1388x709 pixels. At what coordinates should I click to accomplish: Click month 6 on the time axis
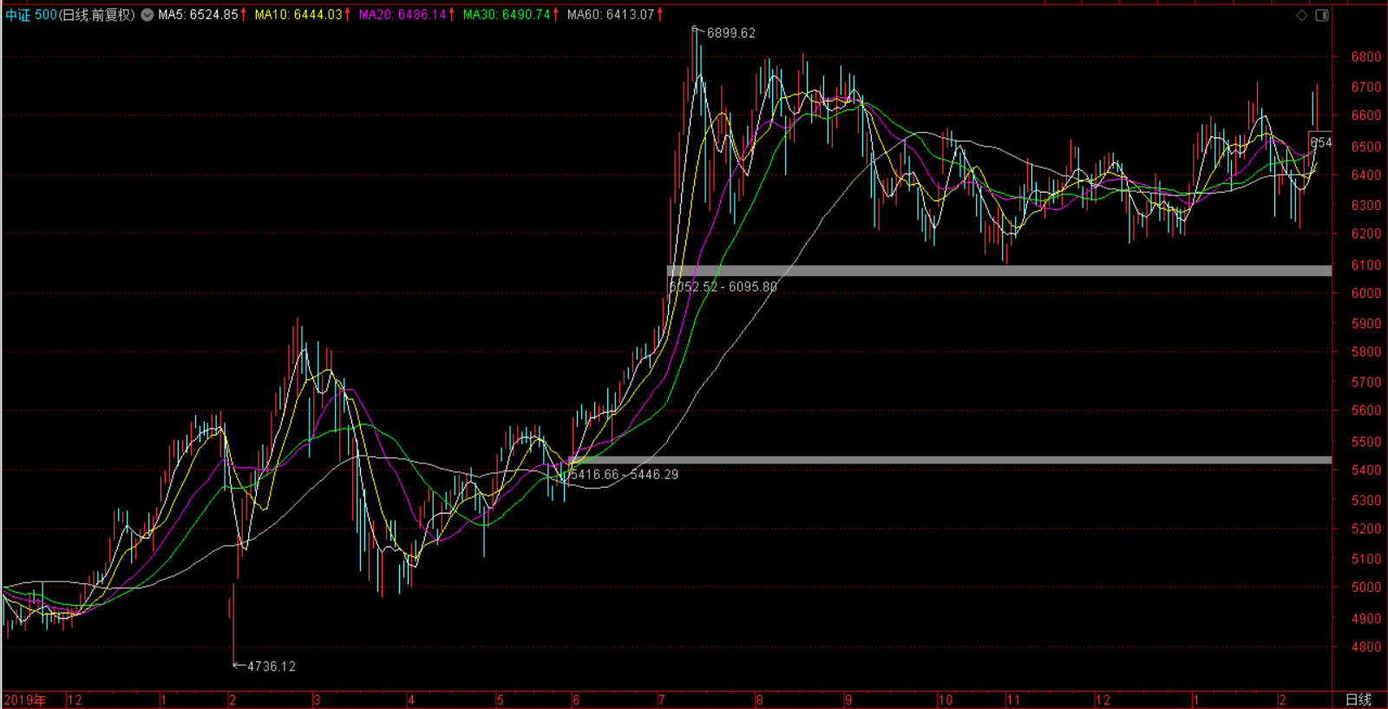[575, 699]
